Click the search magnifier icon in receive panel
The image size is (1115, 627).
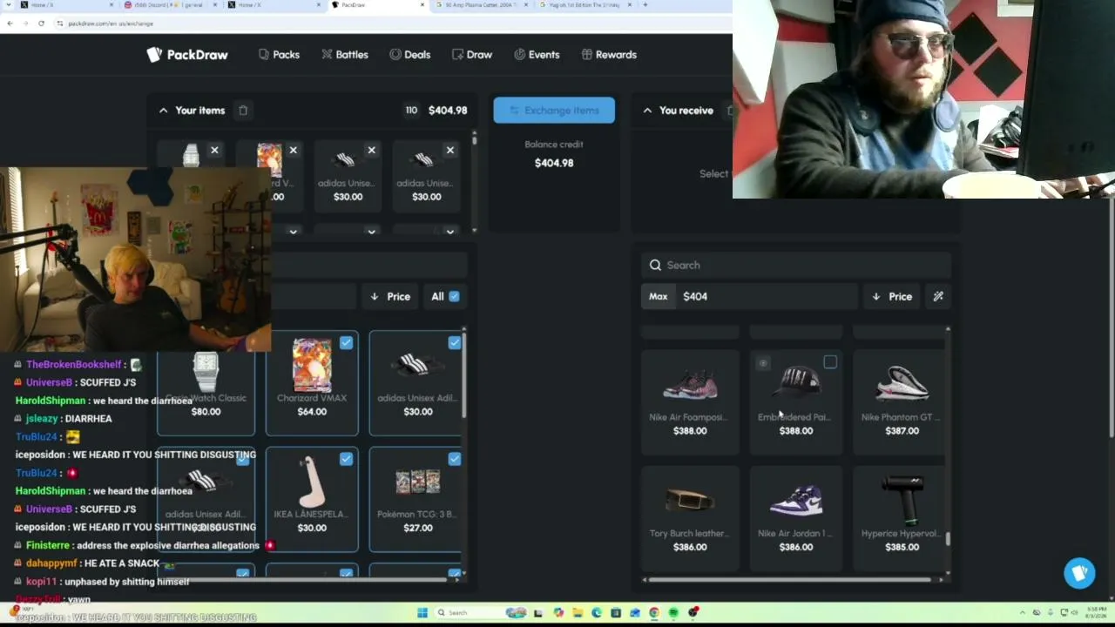click(655, 266)
